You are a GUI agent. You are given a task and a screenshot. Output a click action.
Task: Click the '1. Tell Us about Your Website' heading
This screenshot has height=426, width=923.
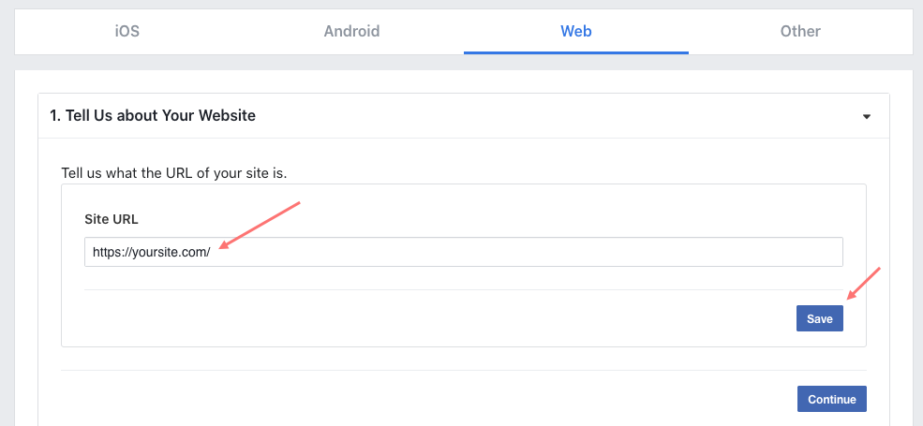click(153, 115)
